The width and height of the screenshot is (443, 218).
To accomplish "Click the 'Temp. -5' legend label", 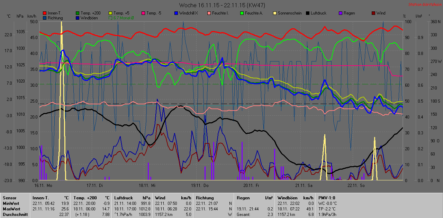I will (x=154, y=13).
